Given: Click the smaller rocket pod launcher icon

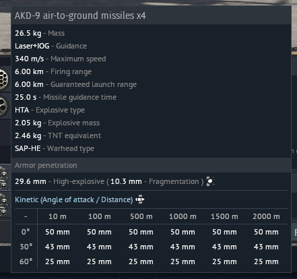Looking at the screenshot, I should [x=3, y=106].
